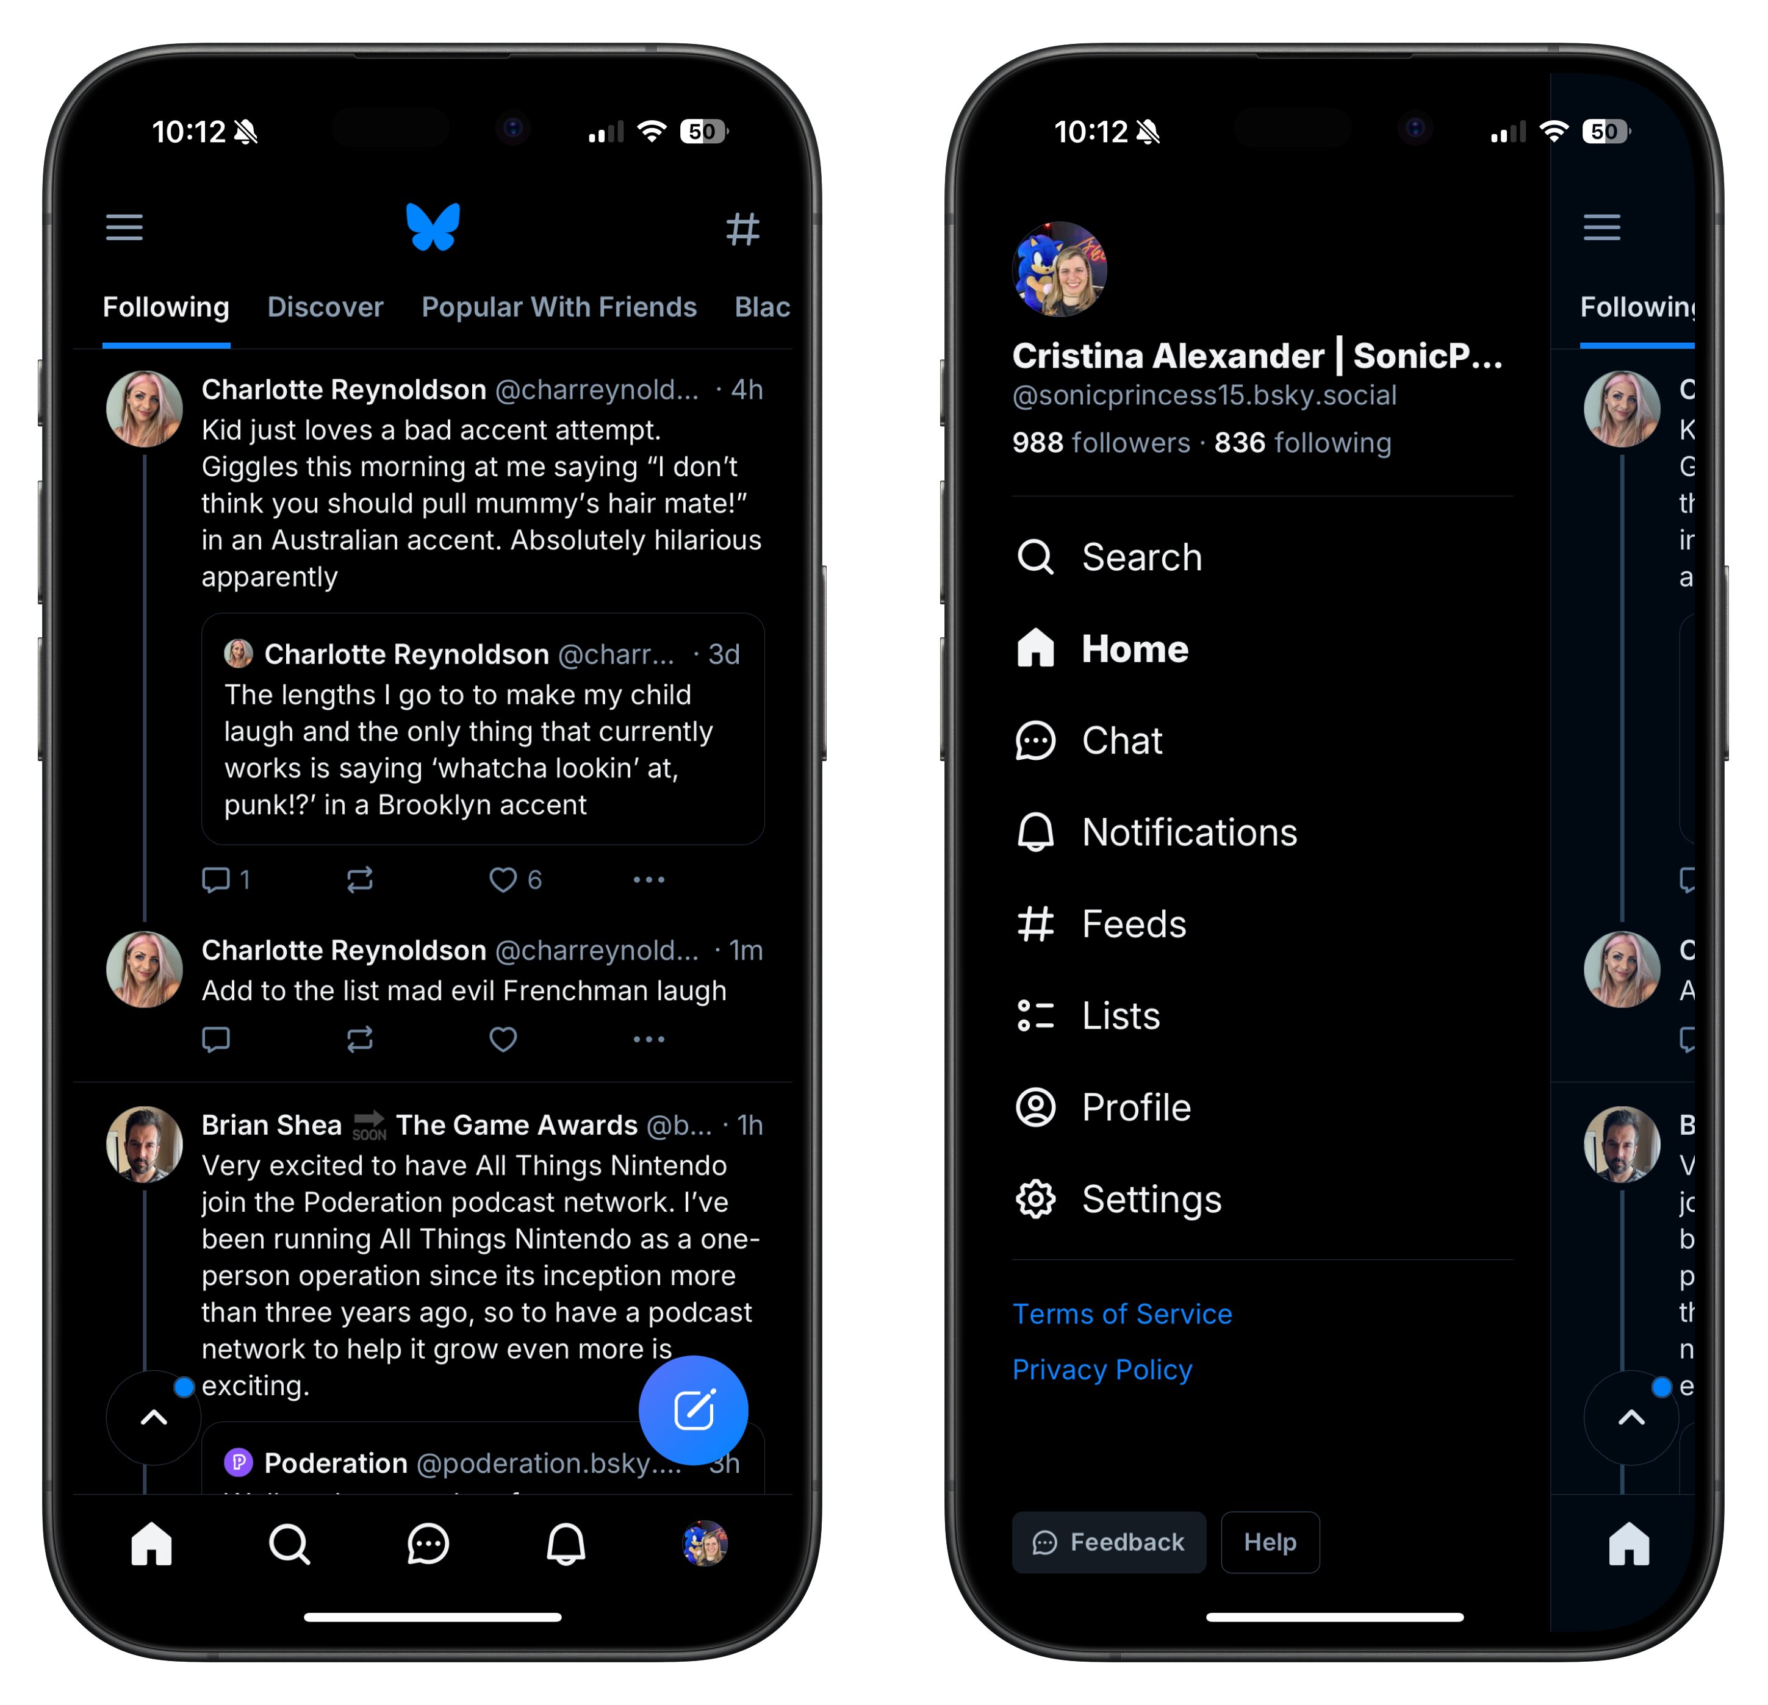Image resolution: width=1768 pixels, height=1705 pixels.
Task: Switch to Discover tab
Action: [325, 307]
